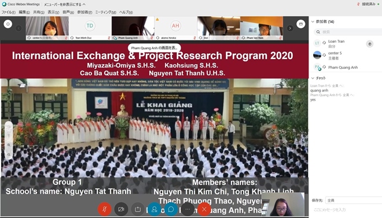Collapse the チャット panel chevron

pyautogui.click(x=313, y=78)
